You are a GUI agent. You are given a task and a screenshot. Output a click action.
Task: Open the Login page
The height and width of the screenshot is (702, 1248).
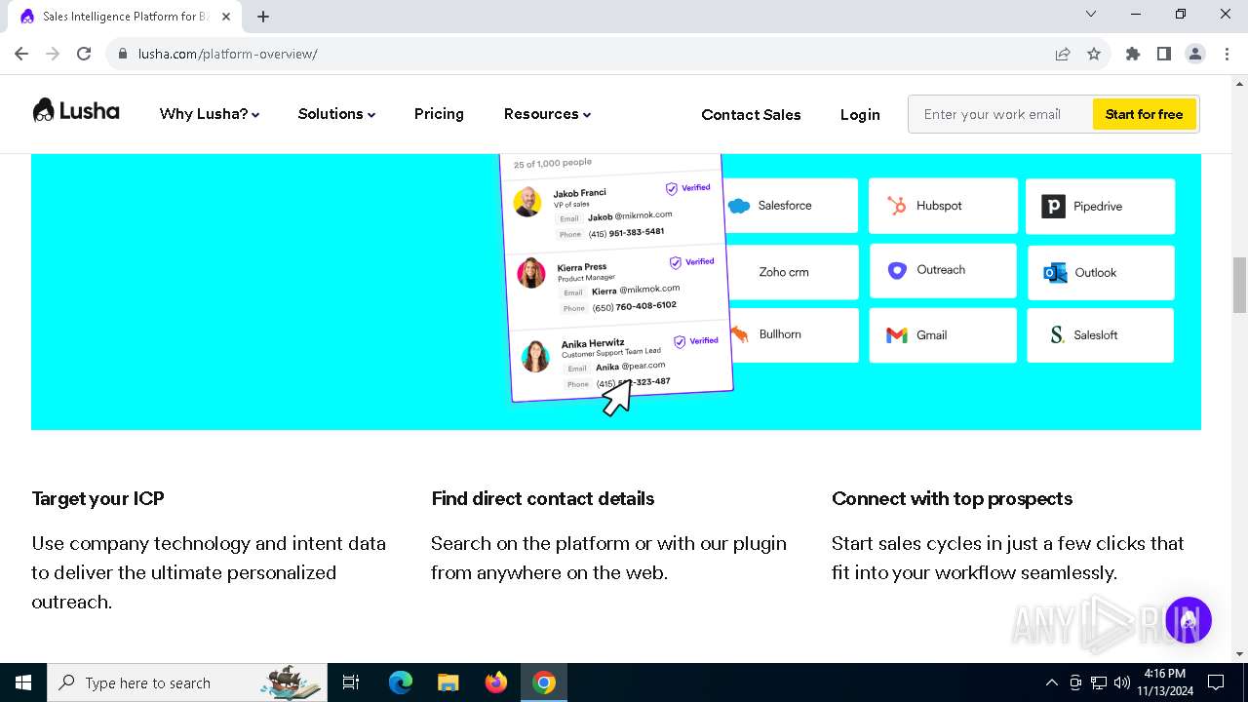pyautogui.click(x=860, y=114)
